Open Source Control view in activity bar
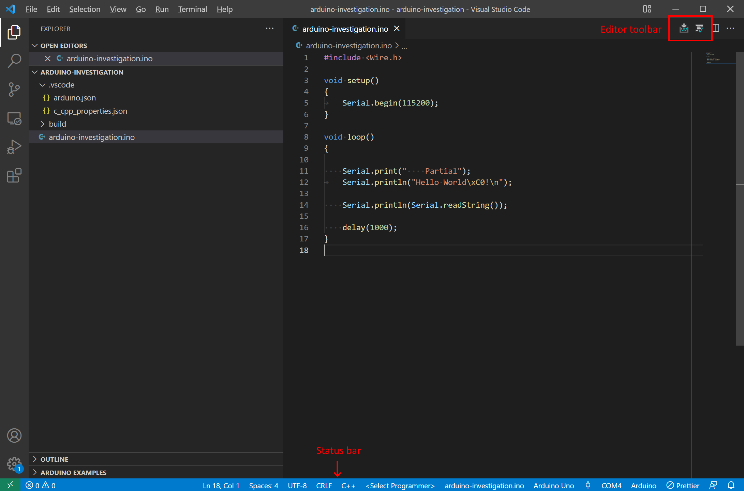 [x=14, y=90]
